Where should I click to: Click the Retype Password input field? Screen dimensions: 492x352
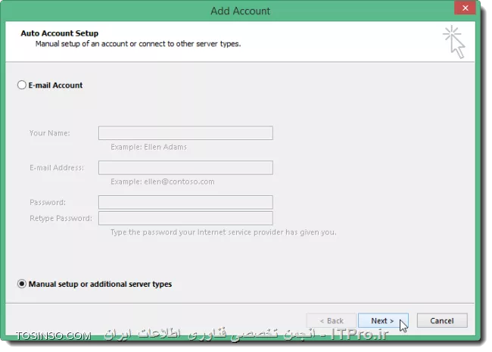[185, 218]
